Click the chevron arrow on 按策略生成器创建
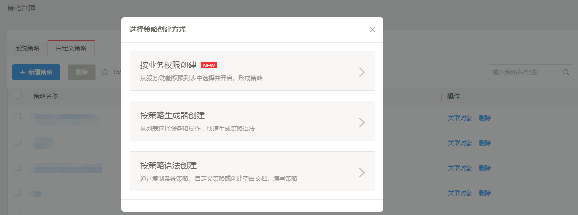578x215 pixels. click(361, 122)
